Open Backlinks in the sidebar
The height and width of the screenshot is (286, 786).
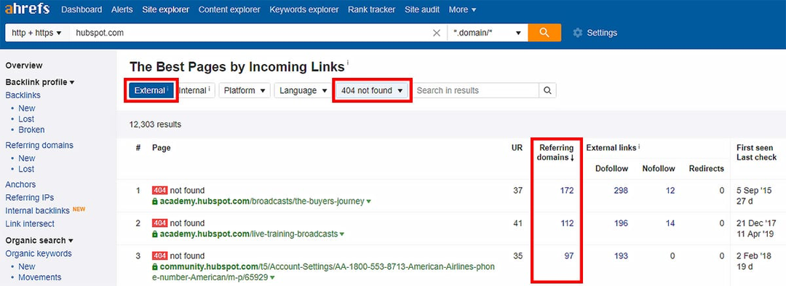coord(23,95)
